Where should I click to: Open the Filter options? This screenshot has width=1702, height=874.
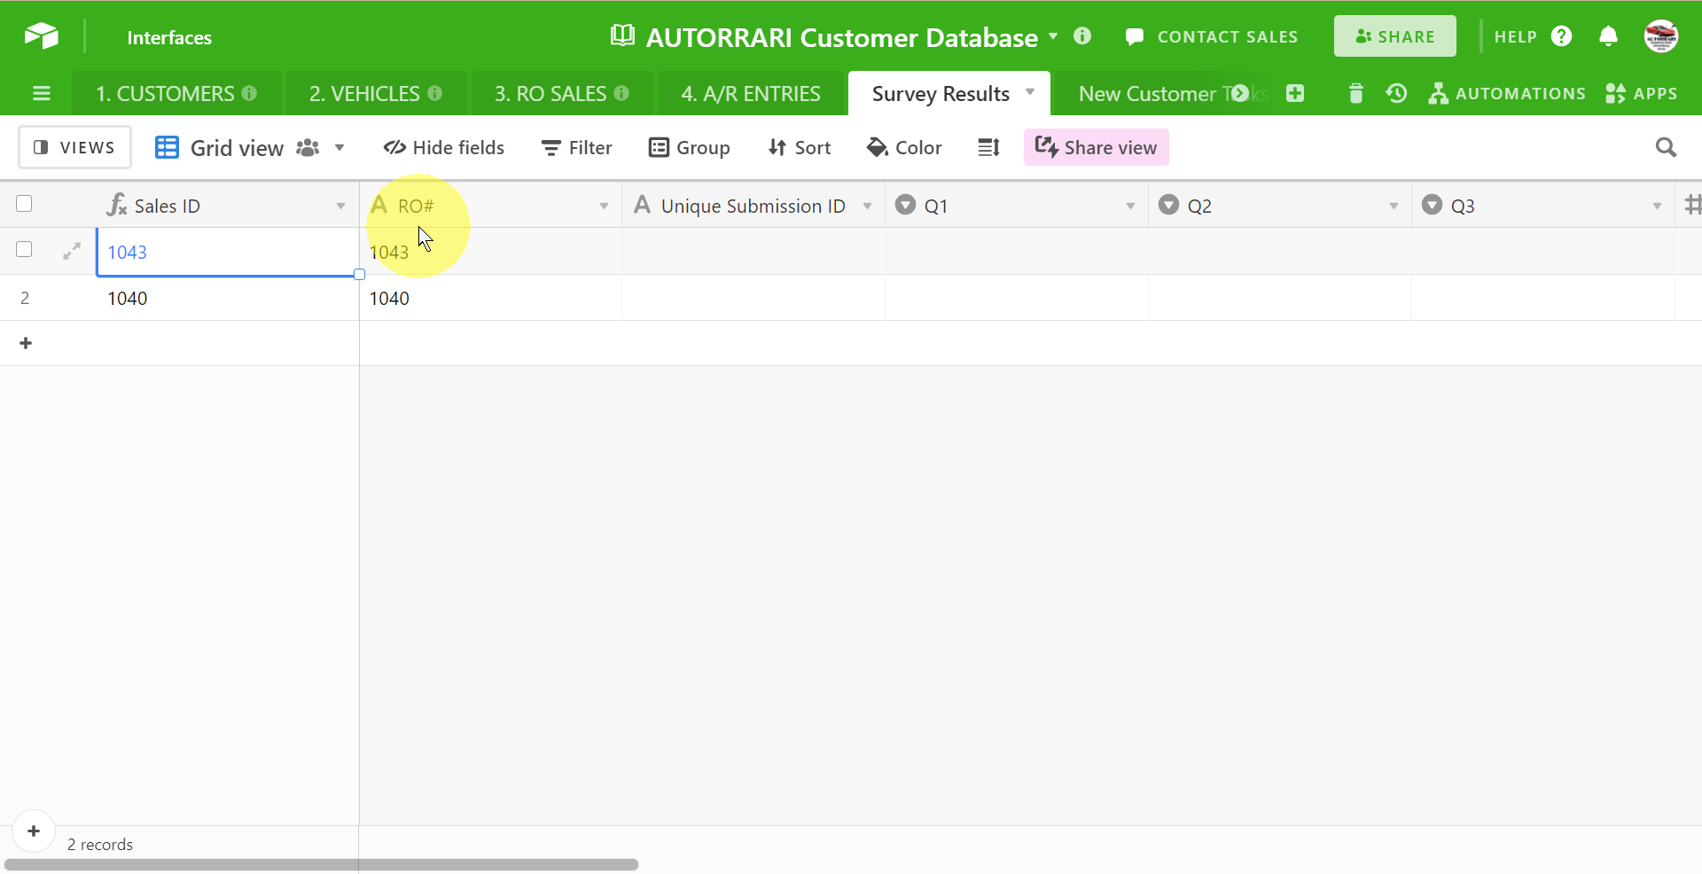point(577,147)
